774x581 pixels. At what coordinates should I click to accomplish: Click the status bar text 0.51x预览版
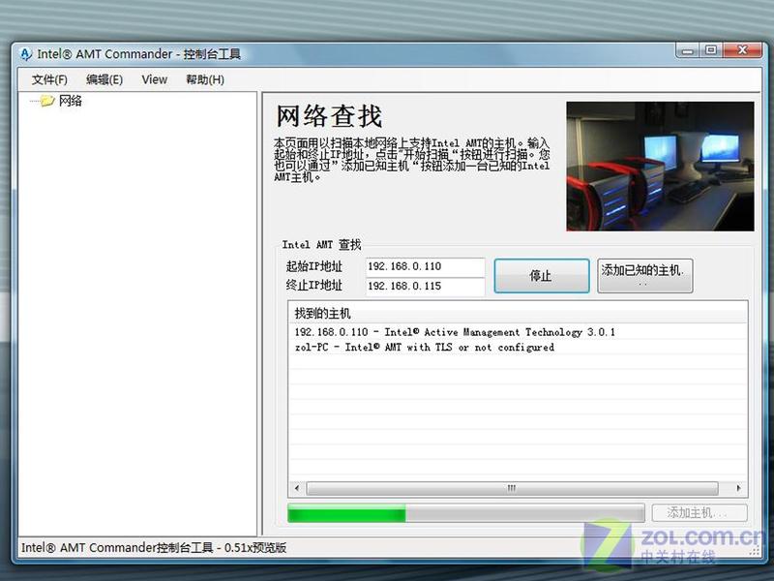(x=255, y=548)
